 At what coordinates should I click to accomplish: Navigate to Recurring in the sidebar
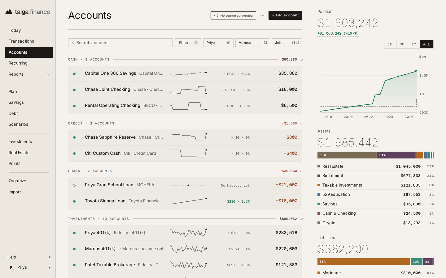[29, 63]
